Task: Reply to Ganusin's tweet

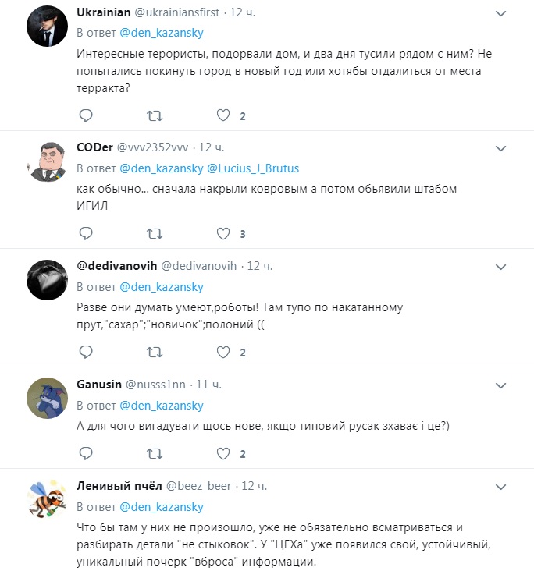Action: (x=86, y=453)
